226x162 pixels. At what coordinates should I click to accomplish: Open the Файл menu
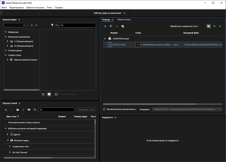(x=4, y=7)
